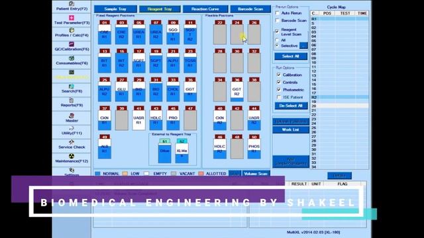The image size is (424, 238).
Task: Select reagent bottle 03 CRE R2
Action: point(122,32)
